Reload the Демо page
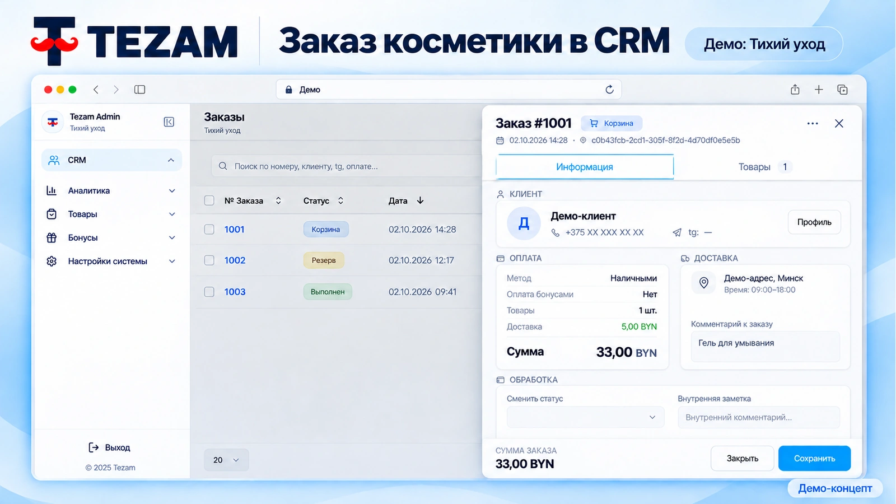 coord(609,90)
